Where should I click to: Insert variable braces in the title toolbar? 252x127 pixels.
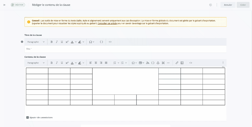tap(101, 42)
